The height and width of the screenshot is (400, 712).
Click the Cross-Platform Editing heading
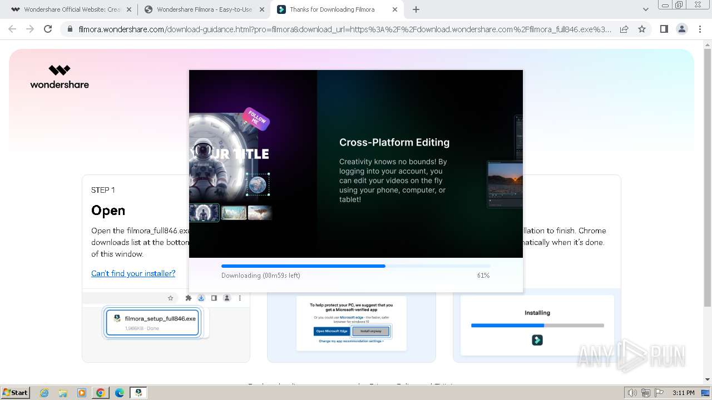[394, 142]
